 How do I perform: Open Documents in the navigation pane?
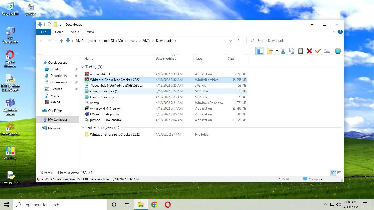tap(59, 82)
